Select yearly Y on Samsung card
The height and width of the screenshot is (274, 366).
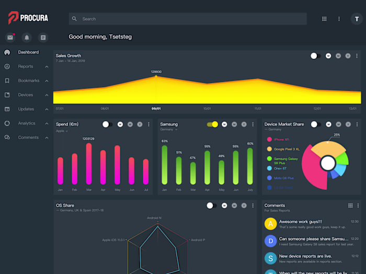[244, 124]
